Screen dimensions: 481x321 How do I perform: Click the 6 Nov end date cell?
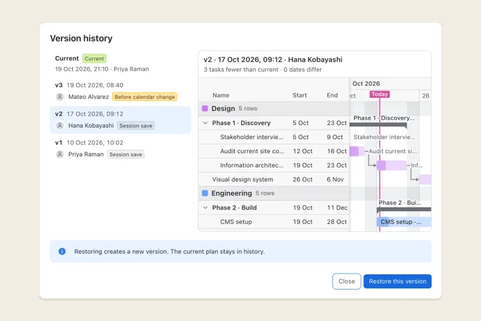coord(335,179)
